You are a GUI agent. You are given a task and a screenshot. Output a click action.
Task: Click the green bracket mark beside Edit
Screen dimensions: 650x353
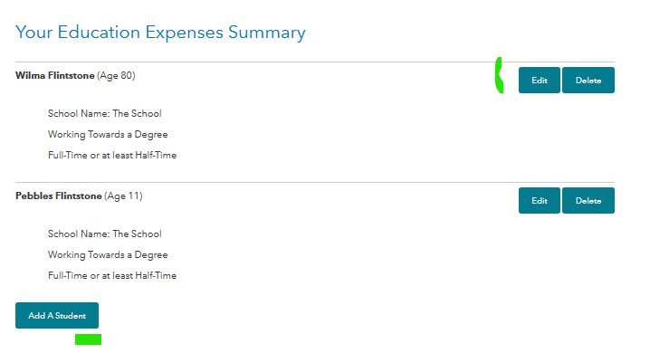point(499,75)
